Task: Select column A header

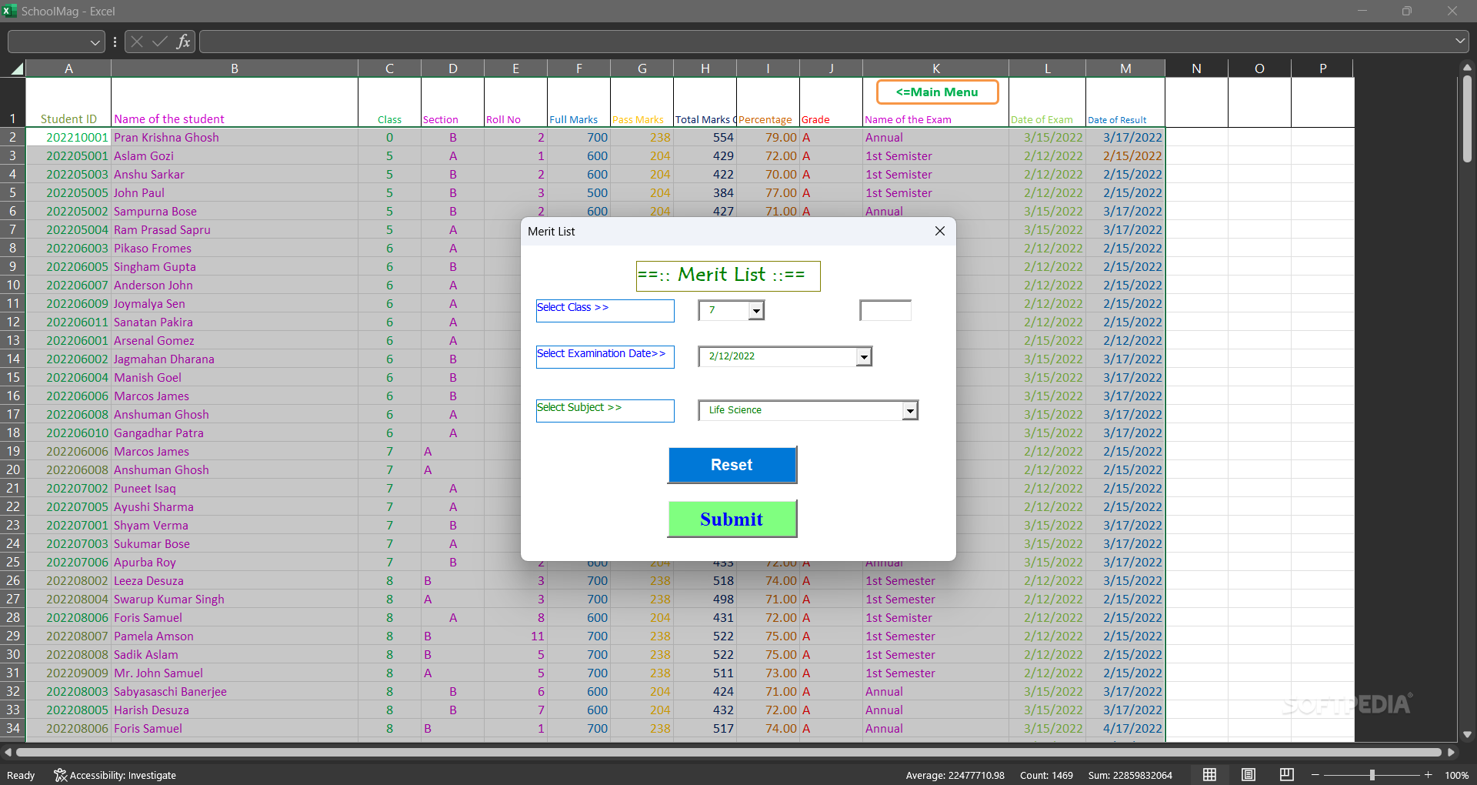Action: point(68,68)
